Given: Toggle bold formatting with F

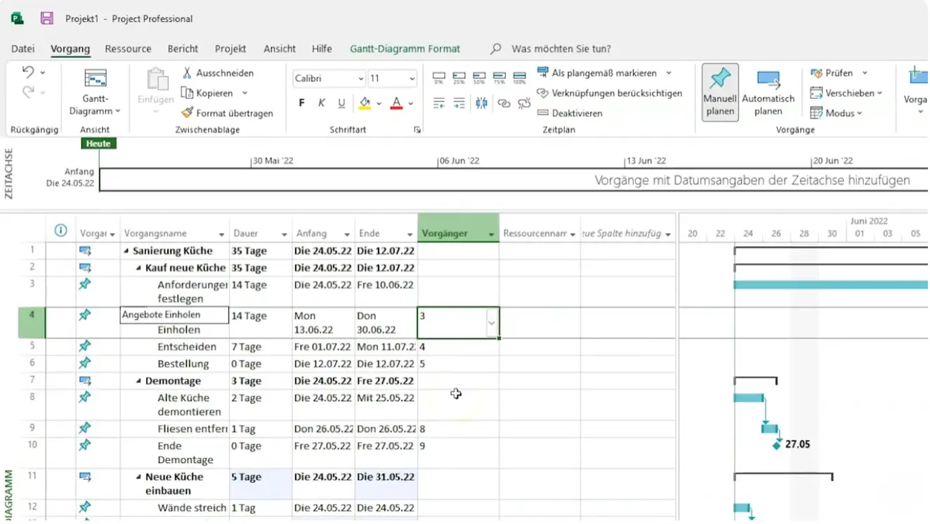Looking at the screenshot, I should 301,103.
